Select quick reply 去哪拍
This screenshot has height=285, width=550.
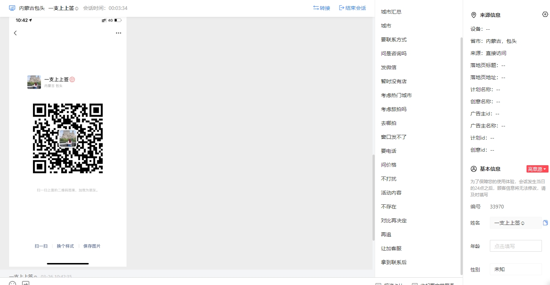[x=389, y=123]
